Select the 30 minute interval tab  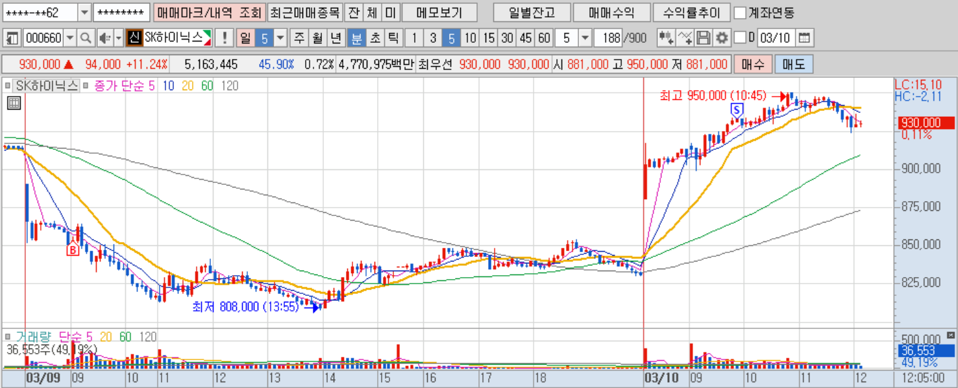[x=508, y=38]
